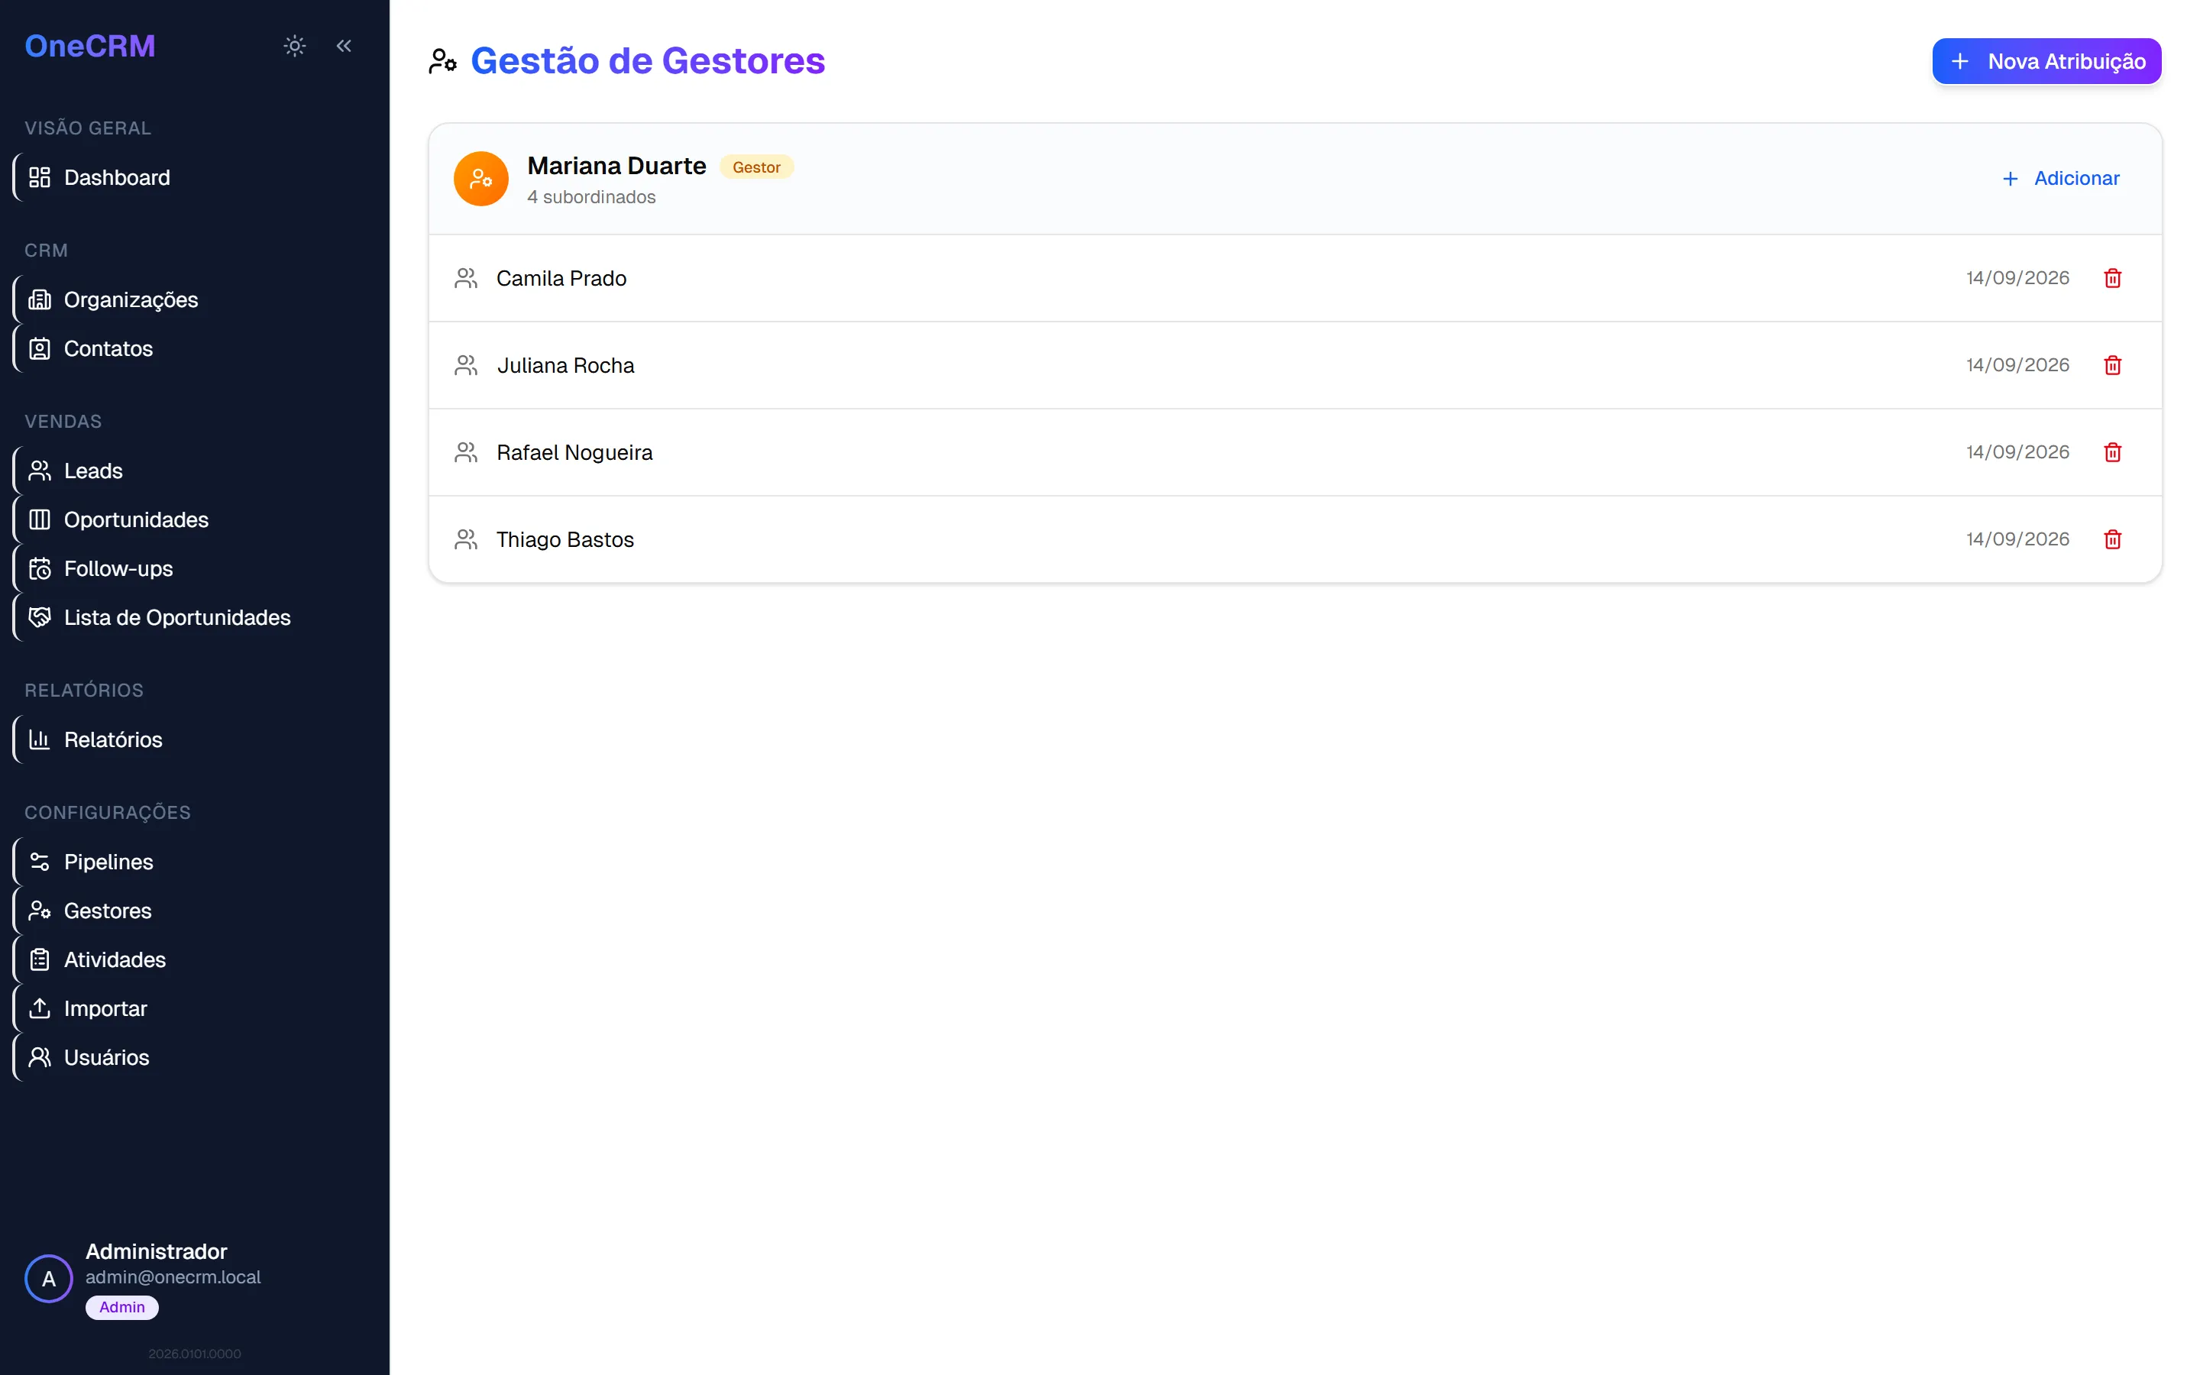Click the Relatórios bar chart icon
Viewport: 2200px width, 1375px height.
[x=39, y=739]
